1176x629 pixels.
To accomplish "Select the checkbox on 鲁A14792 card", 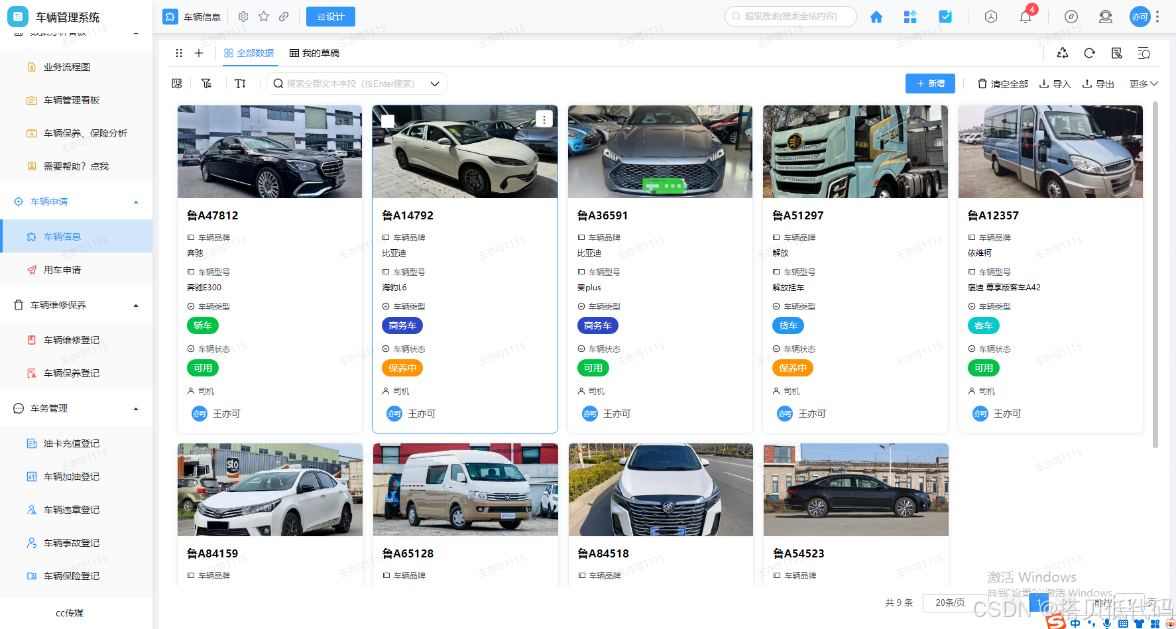I will tap(388, 121).
